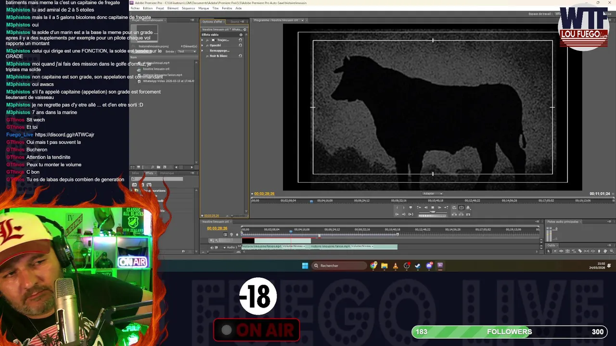Switch to the Infos tab
This screenshot has width=616, height=346.
(135, 173)
